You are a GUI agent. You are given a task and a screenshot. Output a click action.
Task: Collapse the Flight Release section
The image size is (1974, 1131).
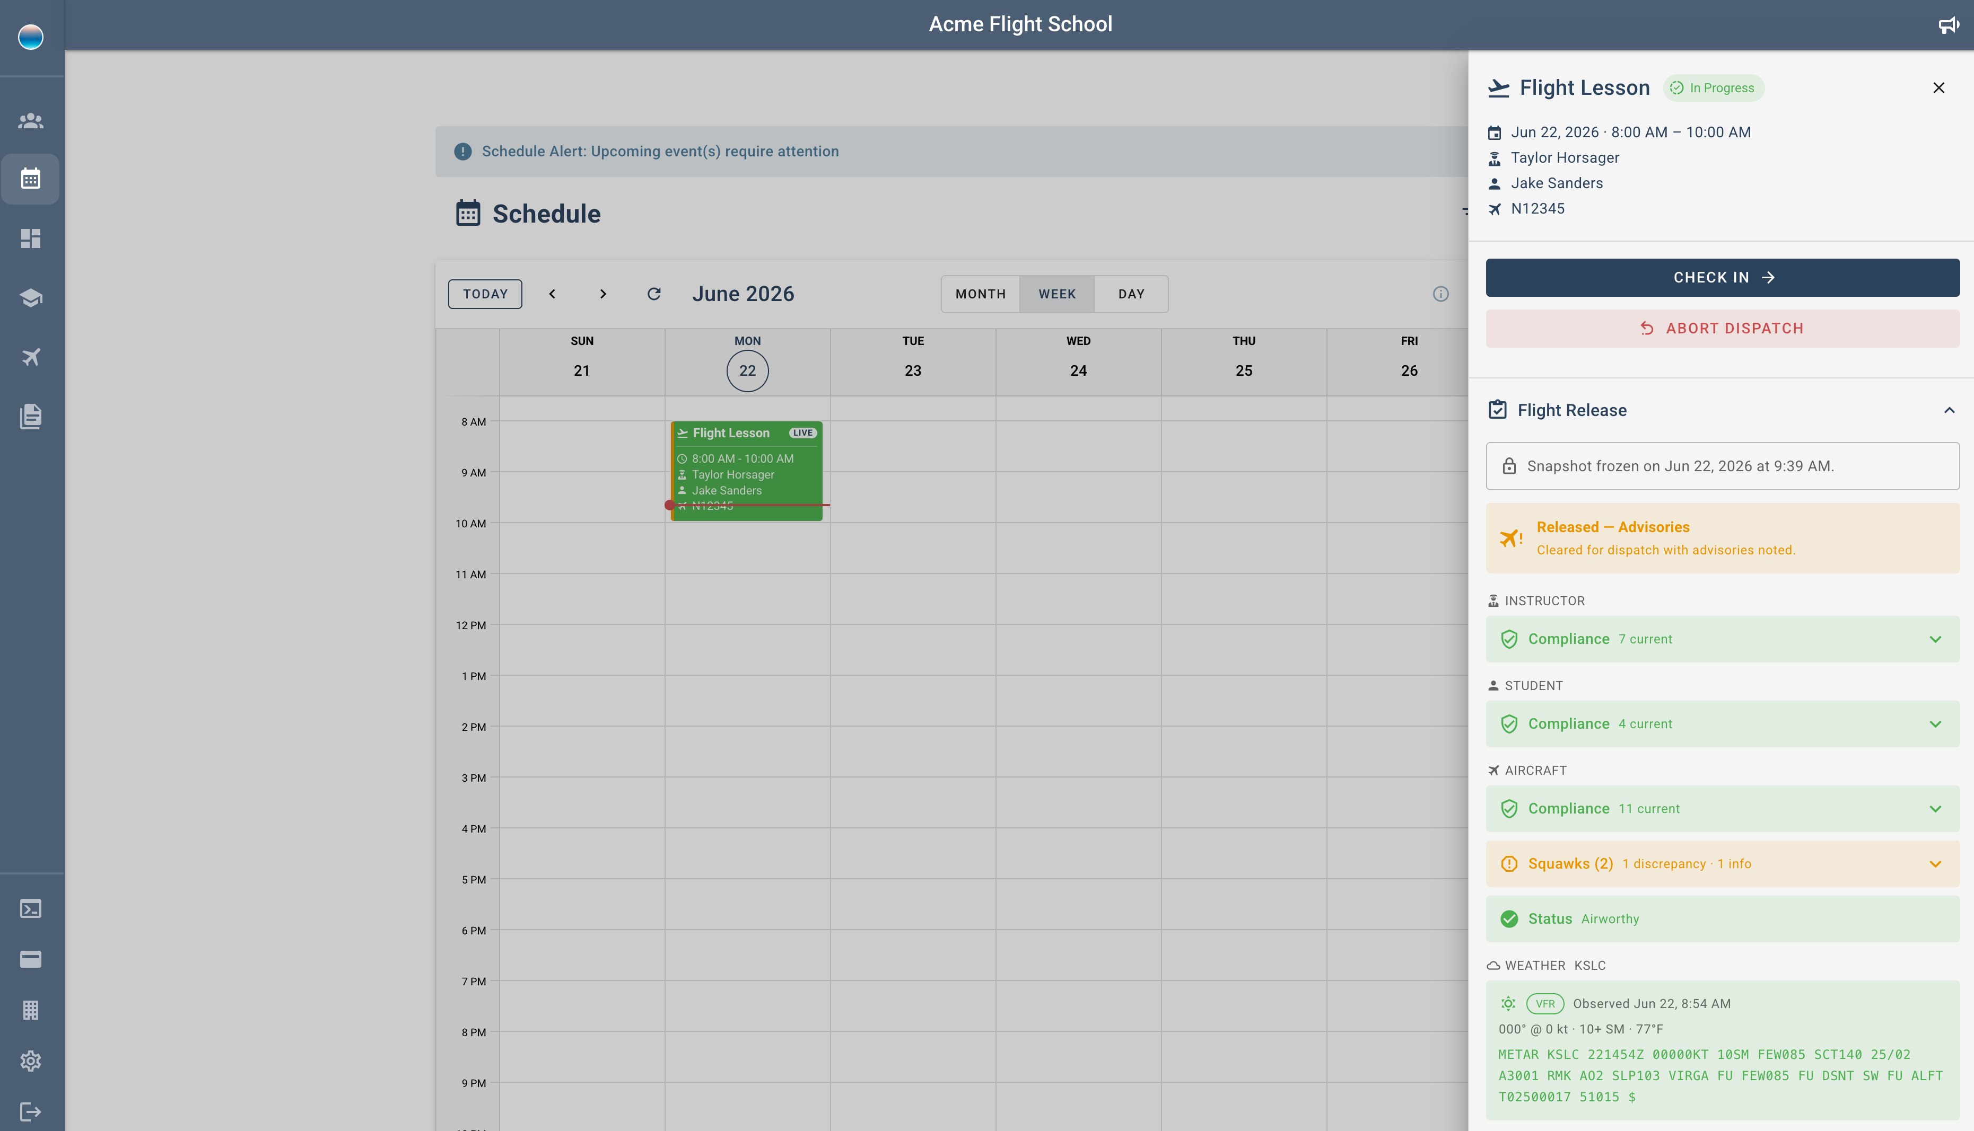(x=1949, y=410)
